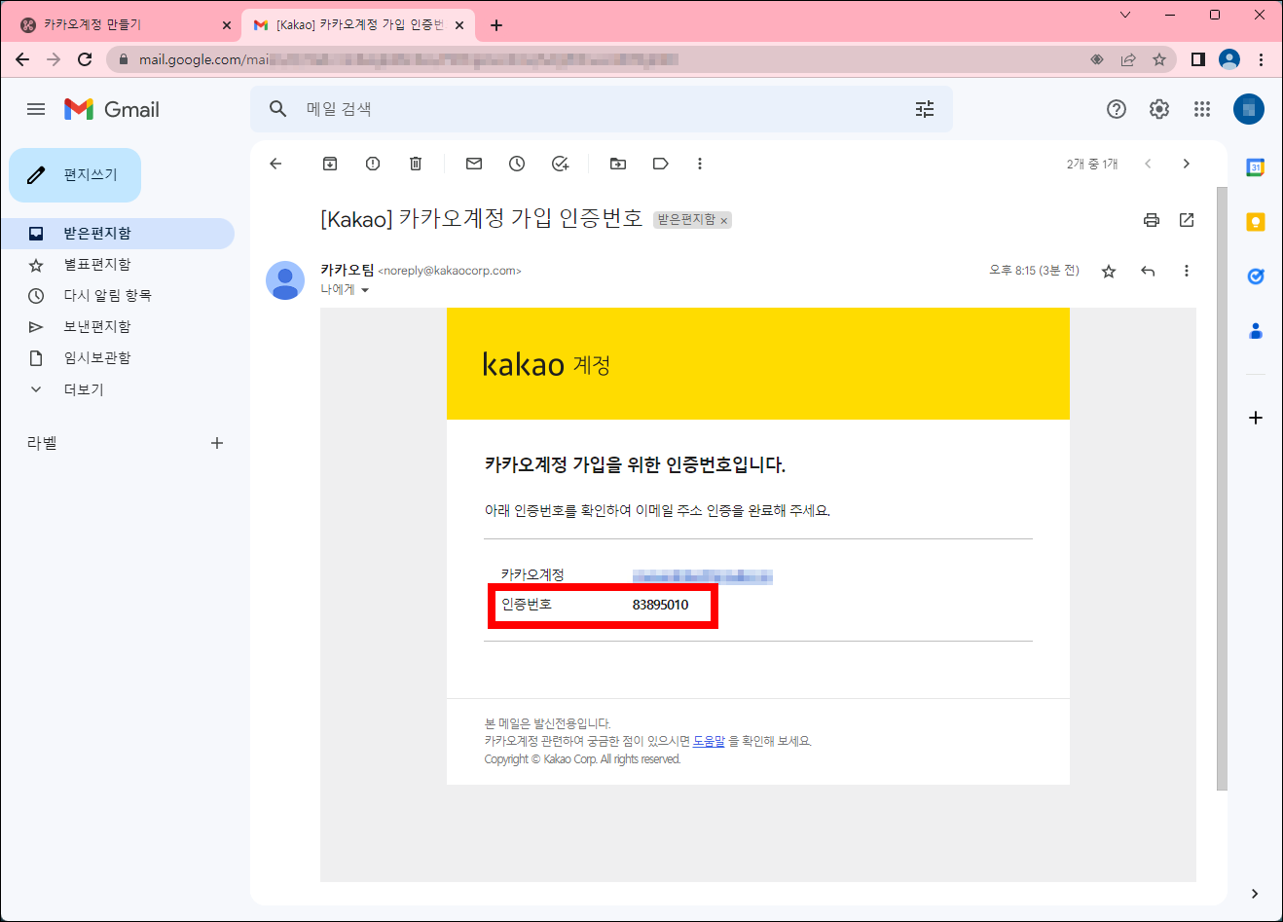
Task: Open Google apps grid
Action: click(1202, 109)
